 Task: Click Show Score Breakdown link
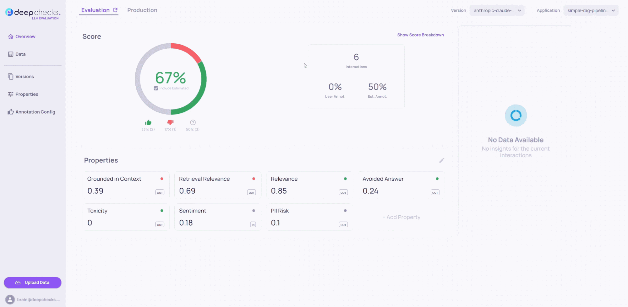420,35
